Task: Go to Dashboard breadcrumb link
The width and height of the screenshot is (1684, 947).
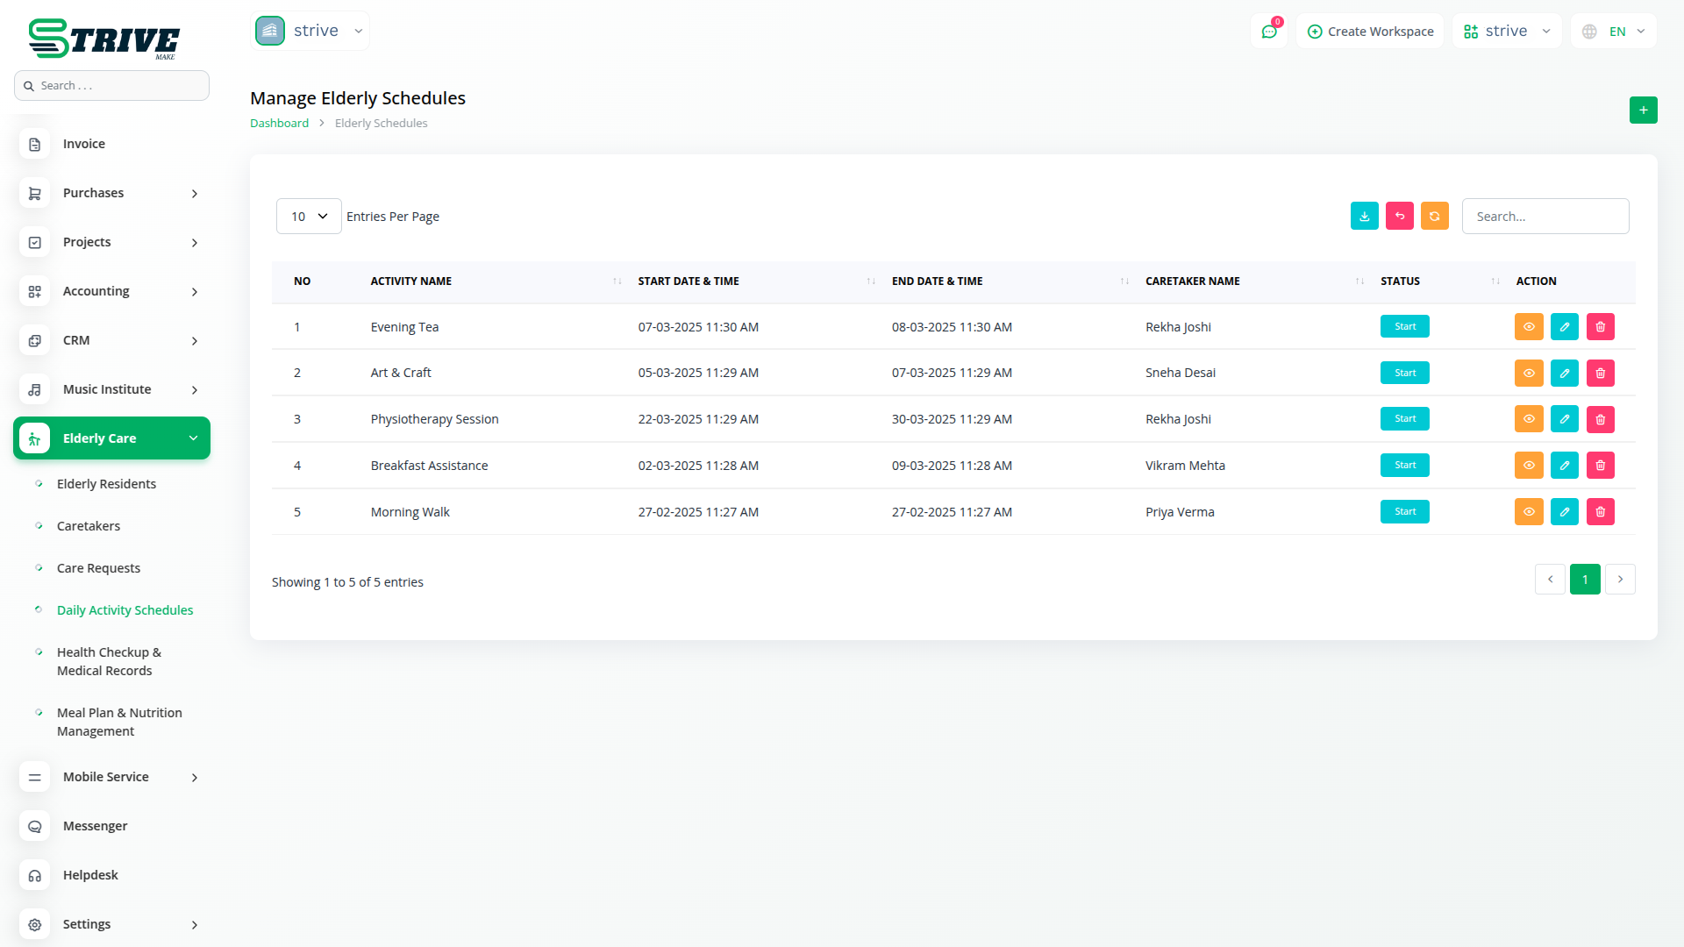Action: 279,124
